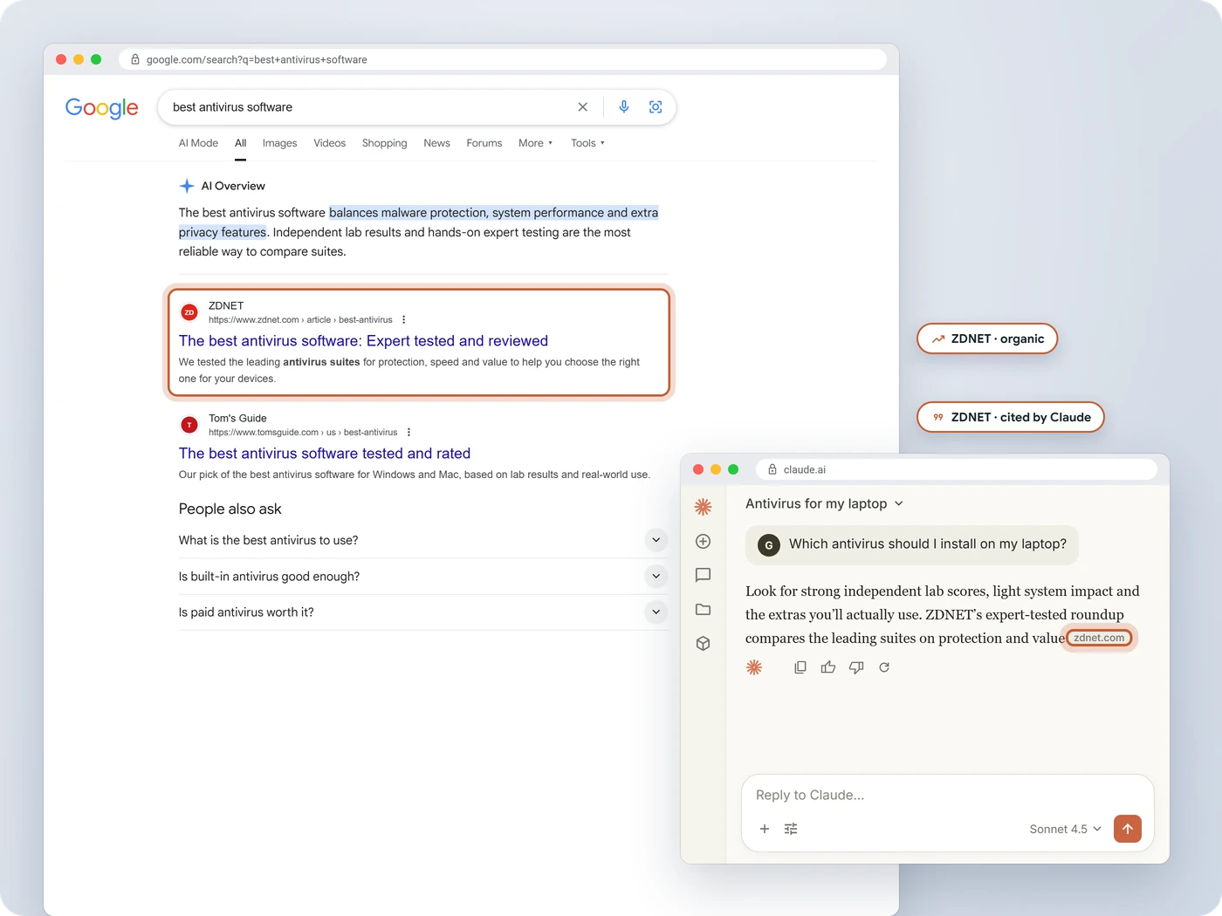Send the message to Claude

click(1128, 829)
